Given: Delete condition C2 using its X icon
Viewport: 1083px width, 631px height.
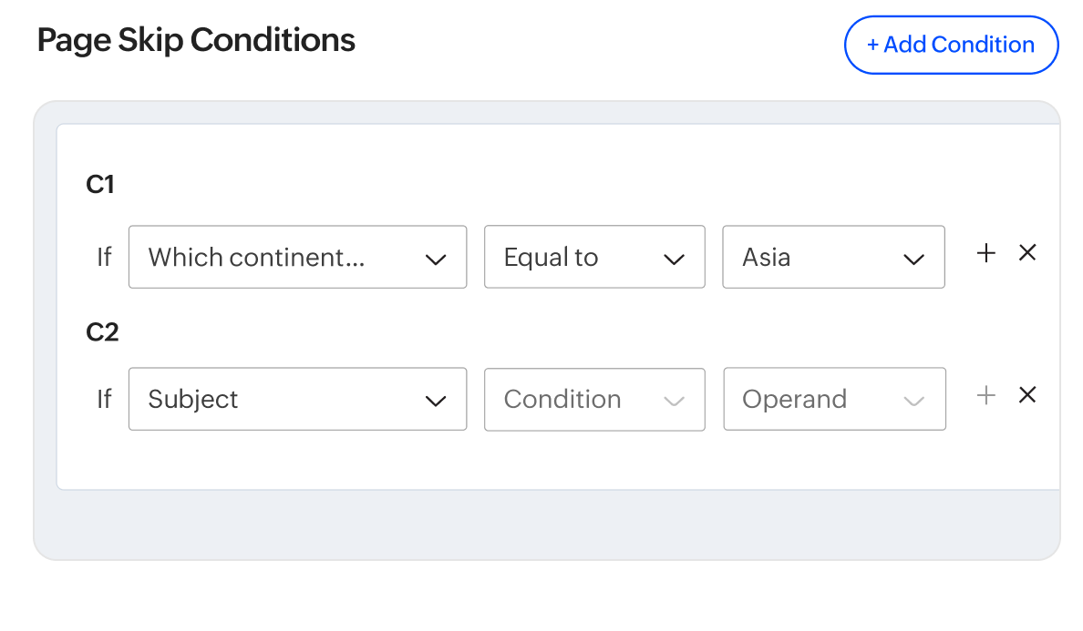Looking at the screenshot, I should coord(1027,395).
